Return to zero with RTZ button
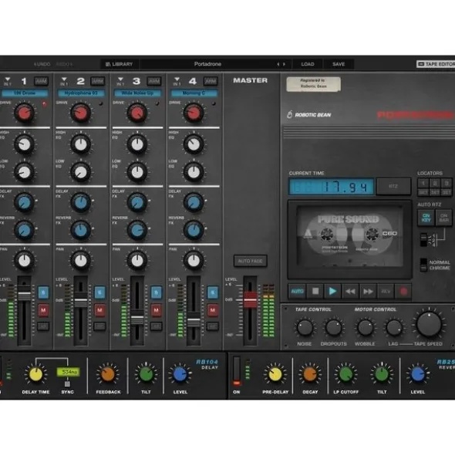This screenshot has height=456, width=455. click(393, 186)
